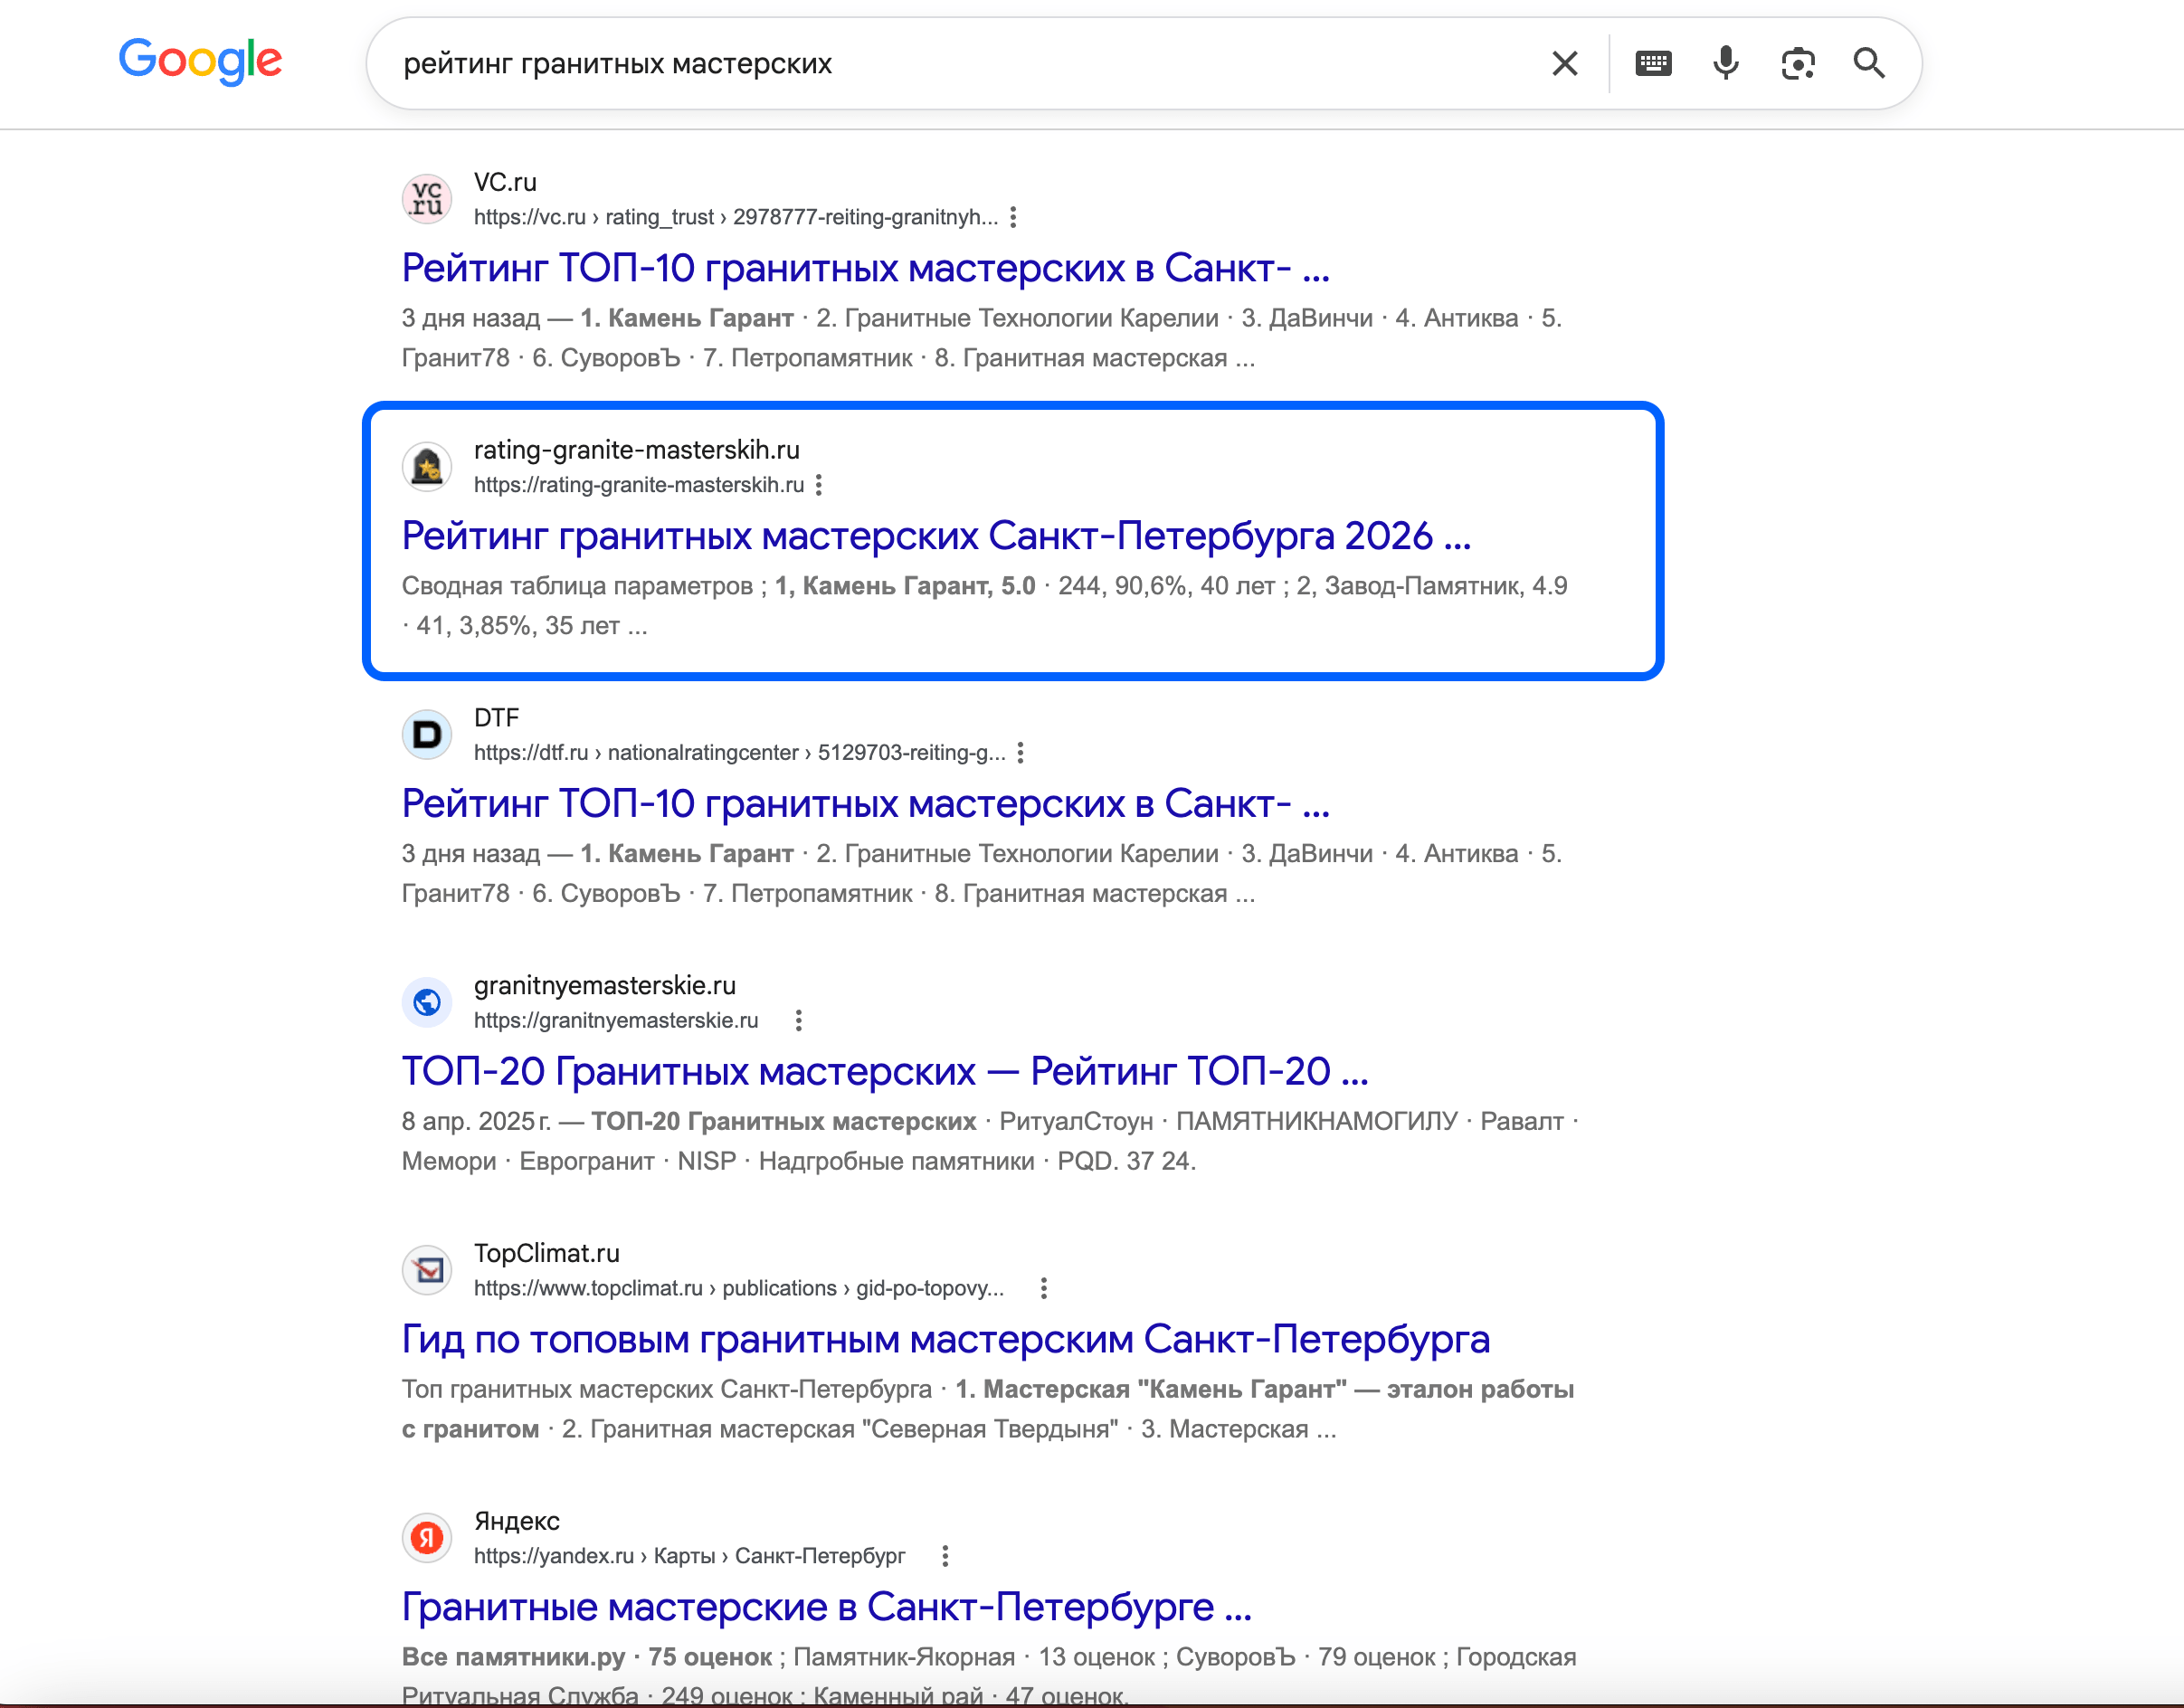Click the yandex.ru Карты Санкт-Петербург breadcrumb
This screenshot has width=2184, height=1708.
point(689,1557)
